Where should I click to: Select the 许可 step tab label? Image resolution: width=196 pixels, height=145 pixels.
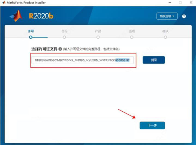[x=31, y=31]
